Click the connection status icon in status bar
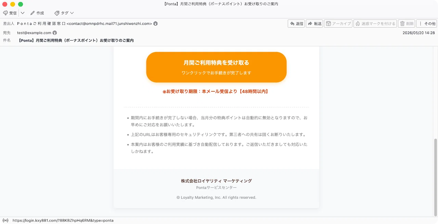438x224 pixels. pyautogui.click(x=5, y=221)
